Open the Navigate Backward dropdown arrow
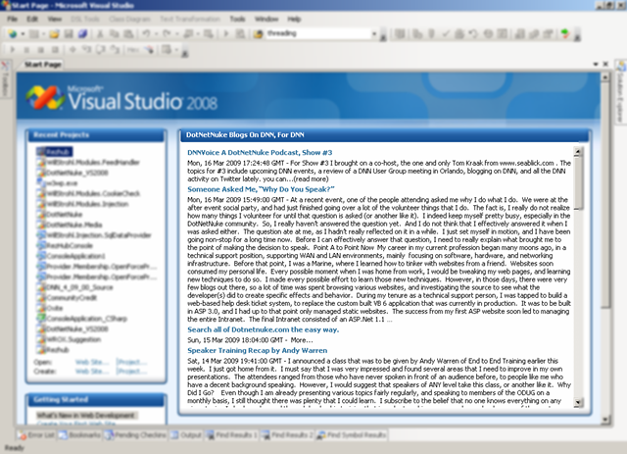The image size is (627, 454). pos(198,34)
